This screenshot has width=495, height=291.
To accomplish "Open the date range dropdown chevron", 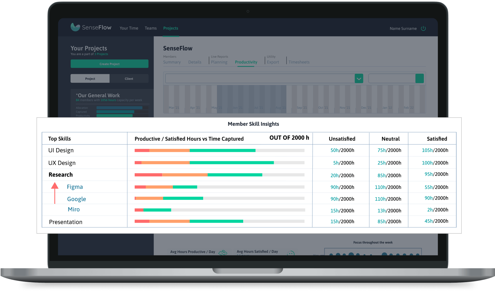I will point(359,78).
